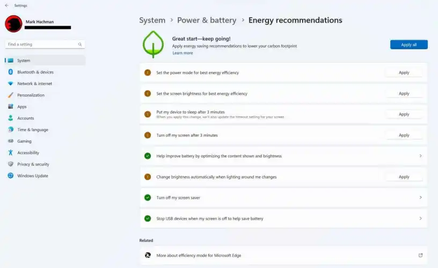Viewport: 438px width, 268px height.
Task: Click the Find a setting search box
Action: [41, 44]
